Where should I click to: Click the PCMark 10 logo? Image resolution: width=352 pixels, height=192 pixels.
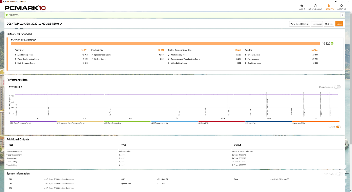tap(25, 8)
